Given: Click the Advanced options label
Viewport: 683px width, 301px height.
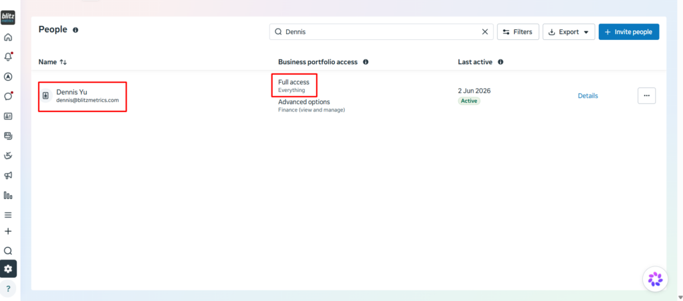Looking at the screenshot, I should (x=304, y=102).
